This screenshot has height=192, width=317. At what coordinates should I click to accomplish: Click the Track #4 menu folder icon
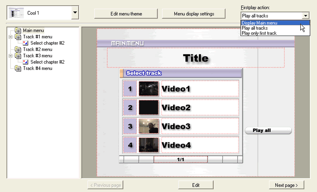[18, 68]
